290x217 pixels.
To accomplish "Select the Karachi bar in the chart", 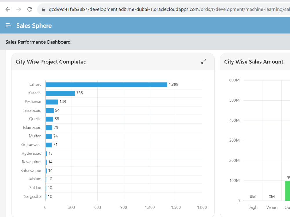I will point(60,93).
